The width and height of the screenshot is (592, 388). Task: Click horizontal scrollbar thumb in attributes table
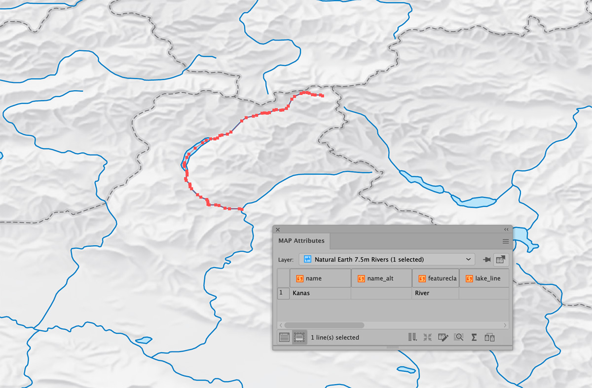click(324, 325)
